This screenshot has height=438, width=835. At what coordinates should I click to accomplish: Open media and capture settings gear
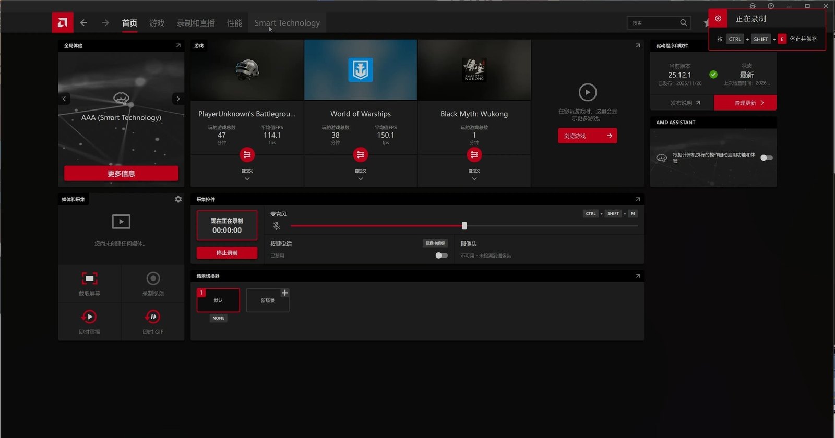(x=178, y=199)
